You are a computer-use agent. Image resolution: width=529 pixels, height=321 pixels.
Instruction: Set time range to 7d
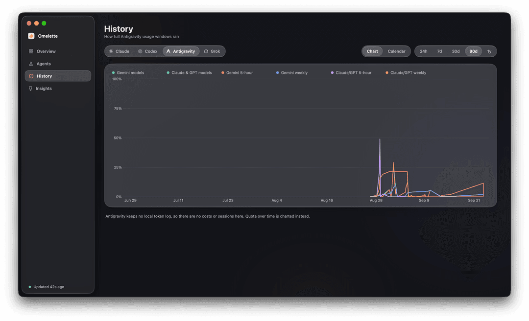coord(439,51)
